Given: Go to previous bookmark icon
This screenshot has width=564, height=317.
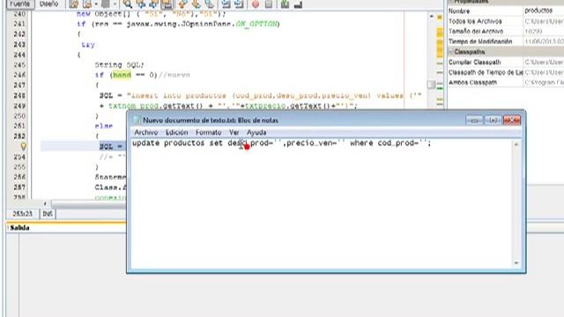Looking at the screenshot, I should [182, 4].
